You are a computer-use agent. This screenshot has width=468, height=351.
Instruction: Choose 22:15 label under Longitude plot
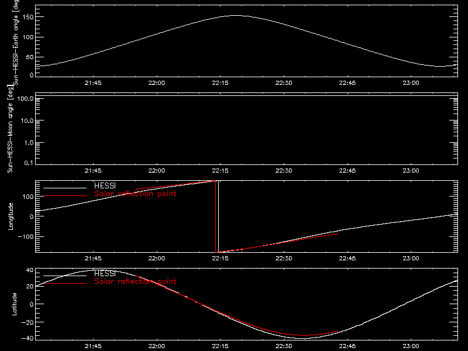click(220, 259)
